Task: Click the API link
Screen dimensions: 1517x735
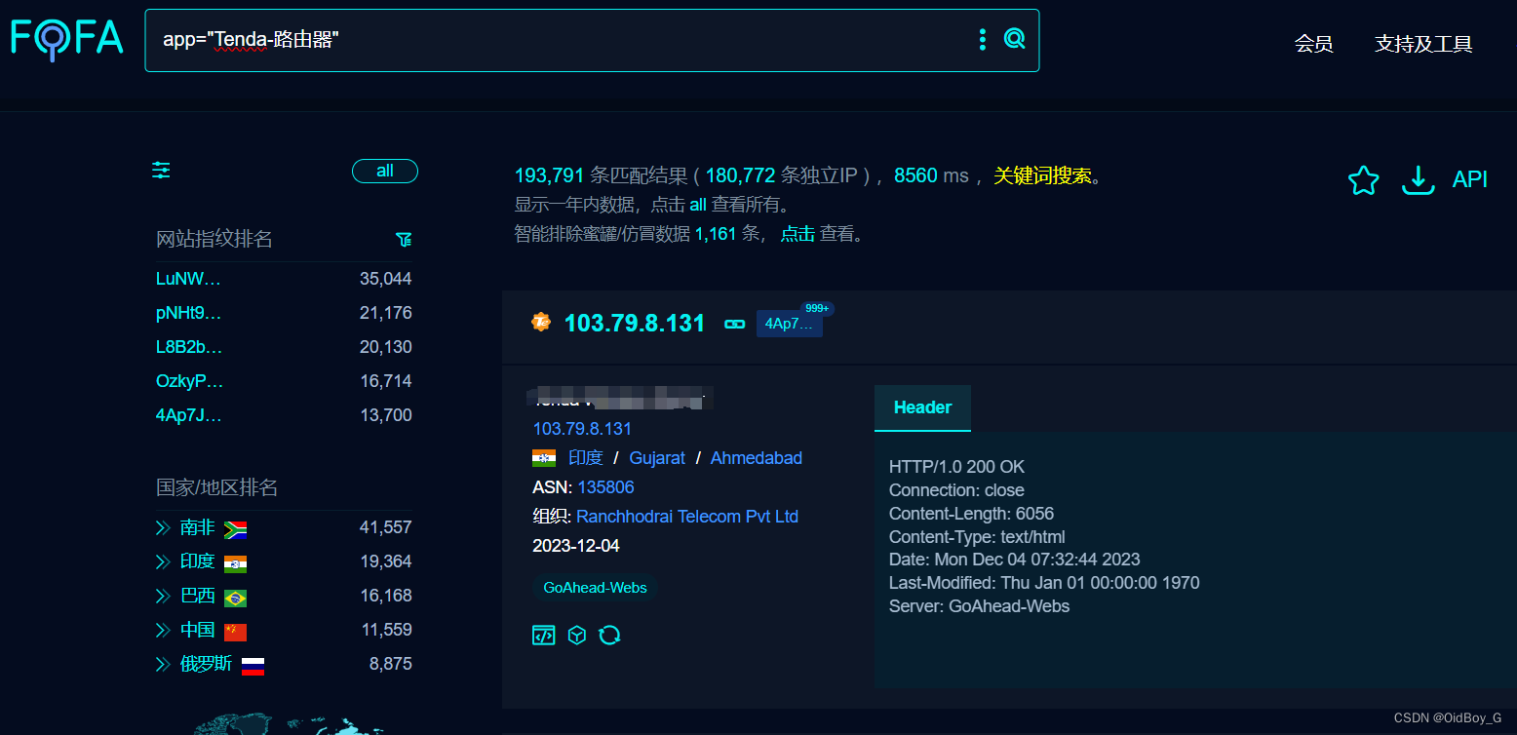Action: coord(1470,179)
